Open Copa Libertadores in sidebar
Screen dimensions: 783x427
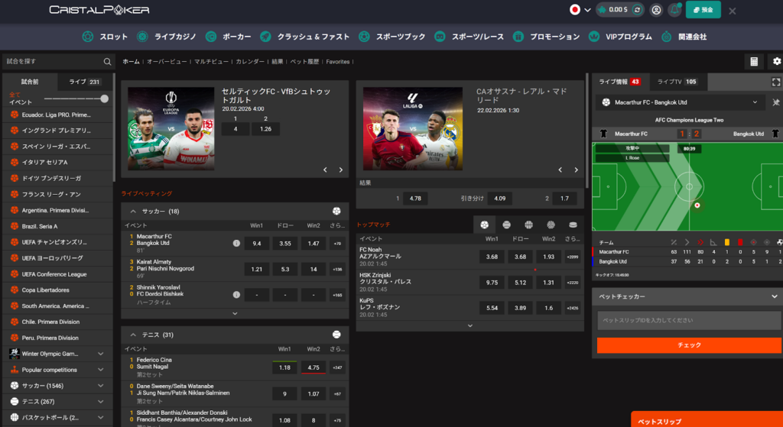(45, 290)
